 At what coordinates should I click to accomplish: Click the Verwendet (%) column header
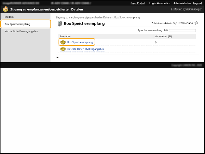pos(163,36)
